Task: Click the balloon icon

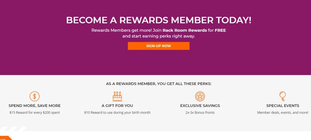Action: tap(282, 96)
